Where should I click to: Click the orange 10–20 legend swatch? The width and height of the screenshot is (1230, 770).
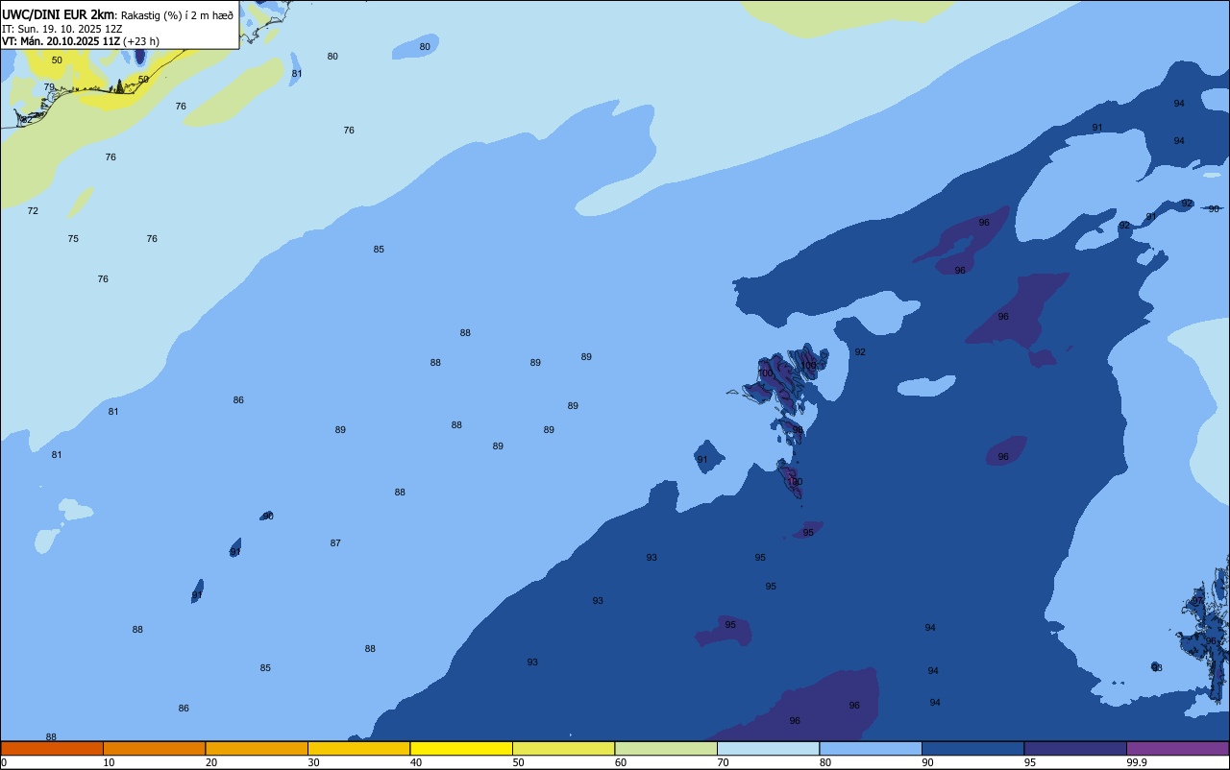(x=154, y=748)
